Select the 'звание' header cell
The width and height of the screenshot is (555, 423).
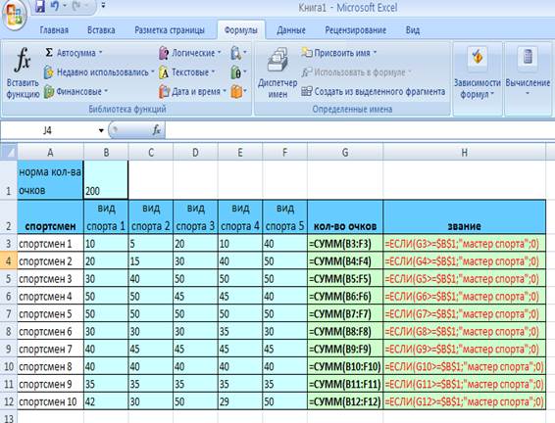click(x=464, y=216)
